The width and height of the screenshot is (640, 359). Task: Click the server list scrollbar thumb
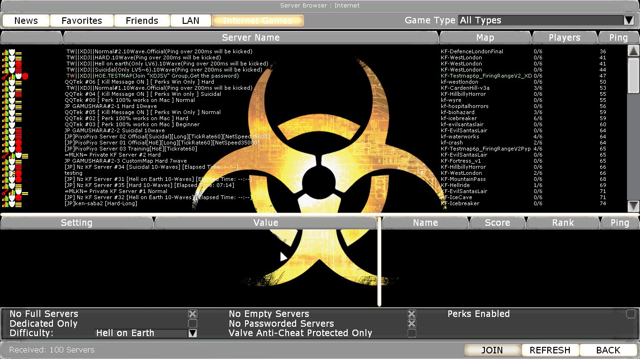[633, 75]
